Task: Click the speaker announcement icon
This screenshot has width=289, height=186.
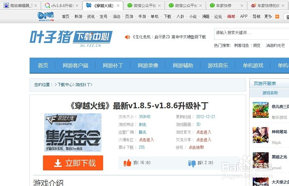Action: point(127,37)
